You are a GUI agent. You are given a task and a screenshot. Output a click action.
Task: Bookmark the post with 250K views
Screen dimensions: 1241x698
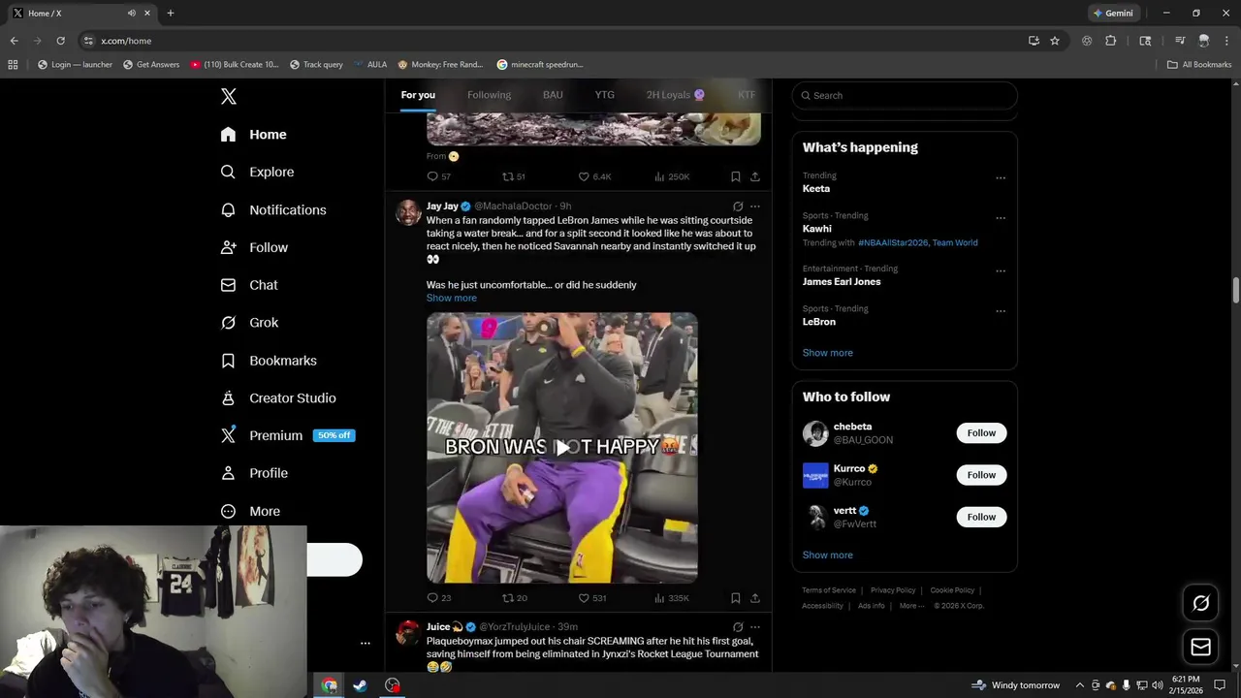[736, 176]
